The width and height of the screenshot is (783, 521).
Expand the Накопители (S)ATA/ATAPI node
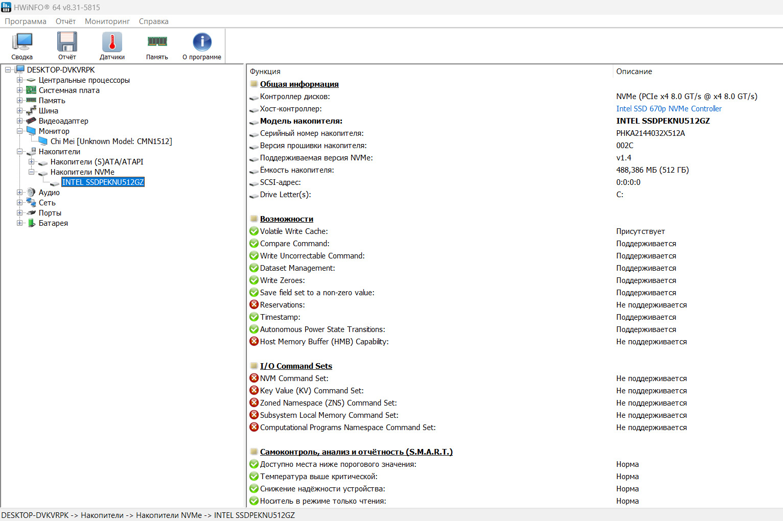pos(31,162)
